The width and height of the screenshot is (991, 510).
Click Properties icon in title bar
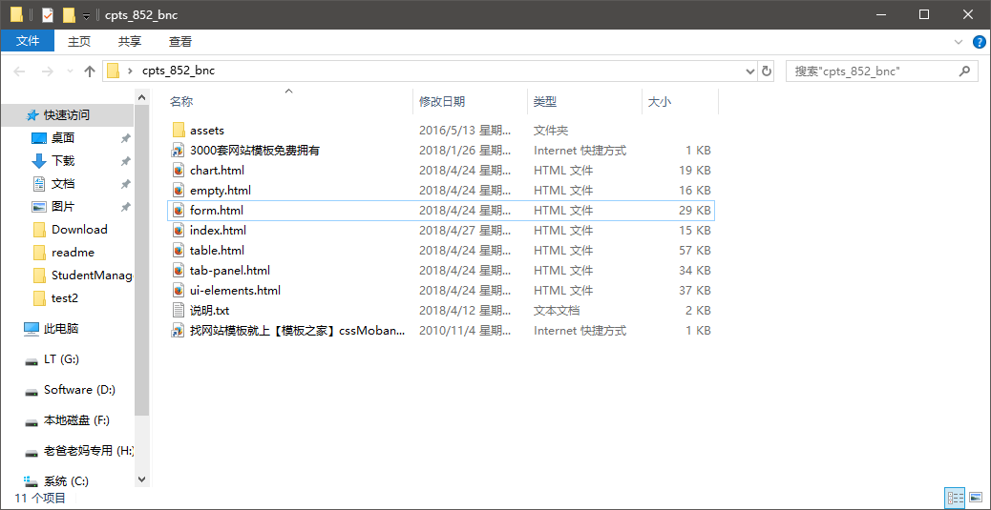(48, 14)
